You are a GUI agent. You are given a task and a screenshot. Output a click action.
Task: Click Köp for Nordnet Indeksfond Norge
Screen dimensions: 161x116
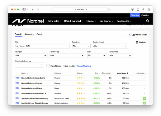tap(17, 88)
